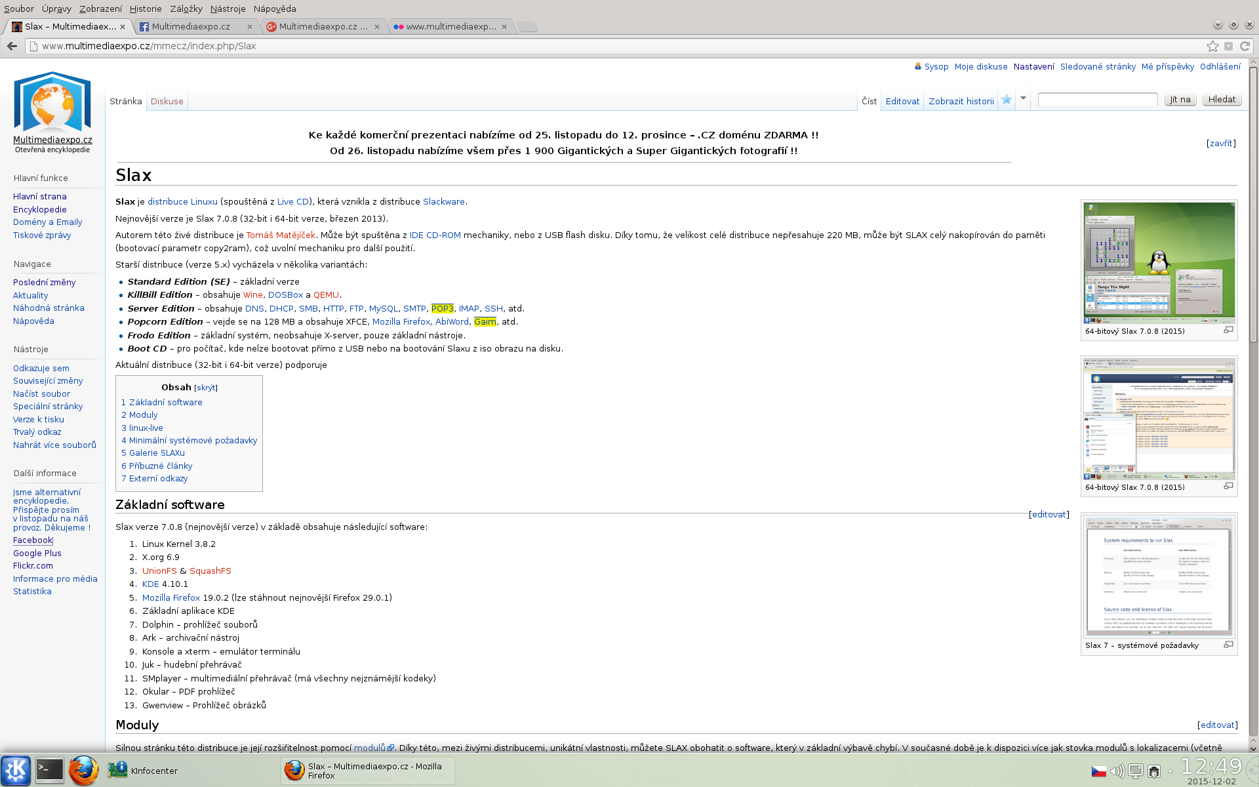Reload the page with refresh icon

tap(1245, 46)
